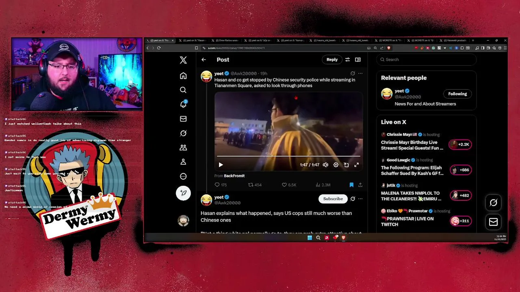
Task: Seek on the video progress bar
Action: click(288, 156)
